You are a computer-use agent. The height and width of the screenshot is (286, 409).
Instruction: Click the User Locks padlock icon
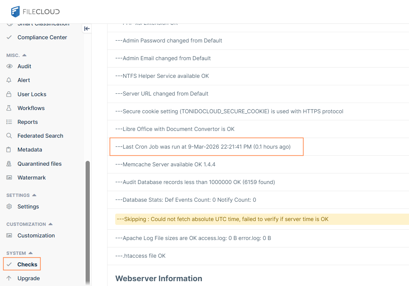9,94
